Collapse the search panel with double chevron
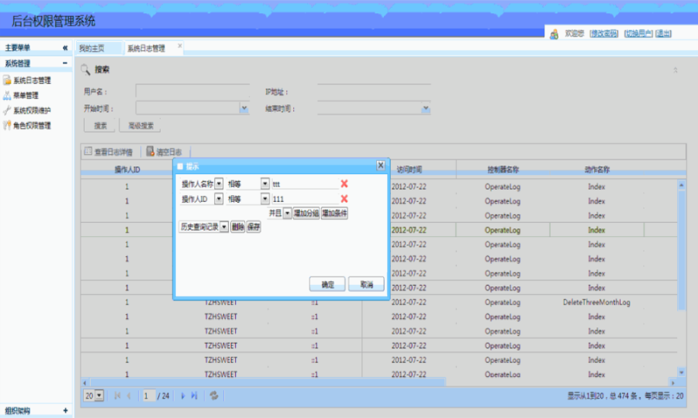698x418 pixels. click(x=675, y=70)
